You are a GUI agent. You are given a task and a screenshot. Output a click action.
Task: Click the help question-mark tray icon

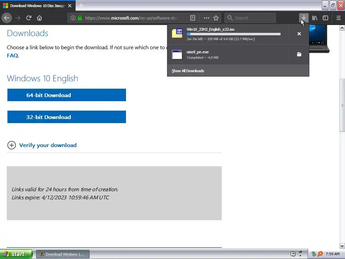(x=293, y=254)
